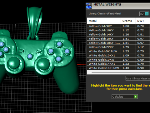The height and width of the screenshot is (113, 150).
Task: Select row White Gold:14K PdW
Action: coord(118,68)
